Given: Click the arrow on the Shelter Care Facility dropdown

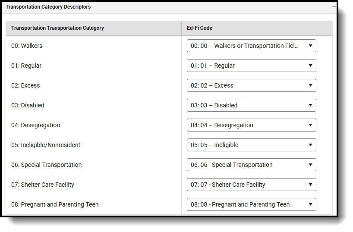Looking at the screenshot, I should [310, 185].
